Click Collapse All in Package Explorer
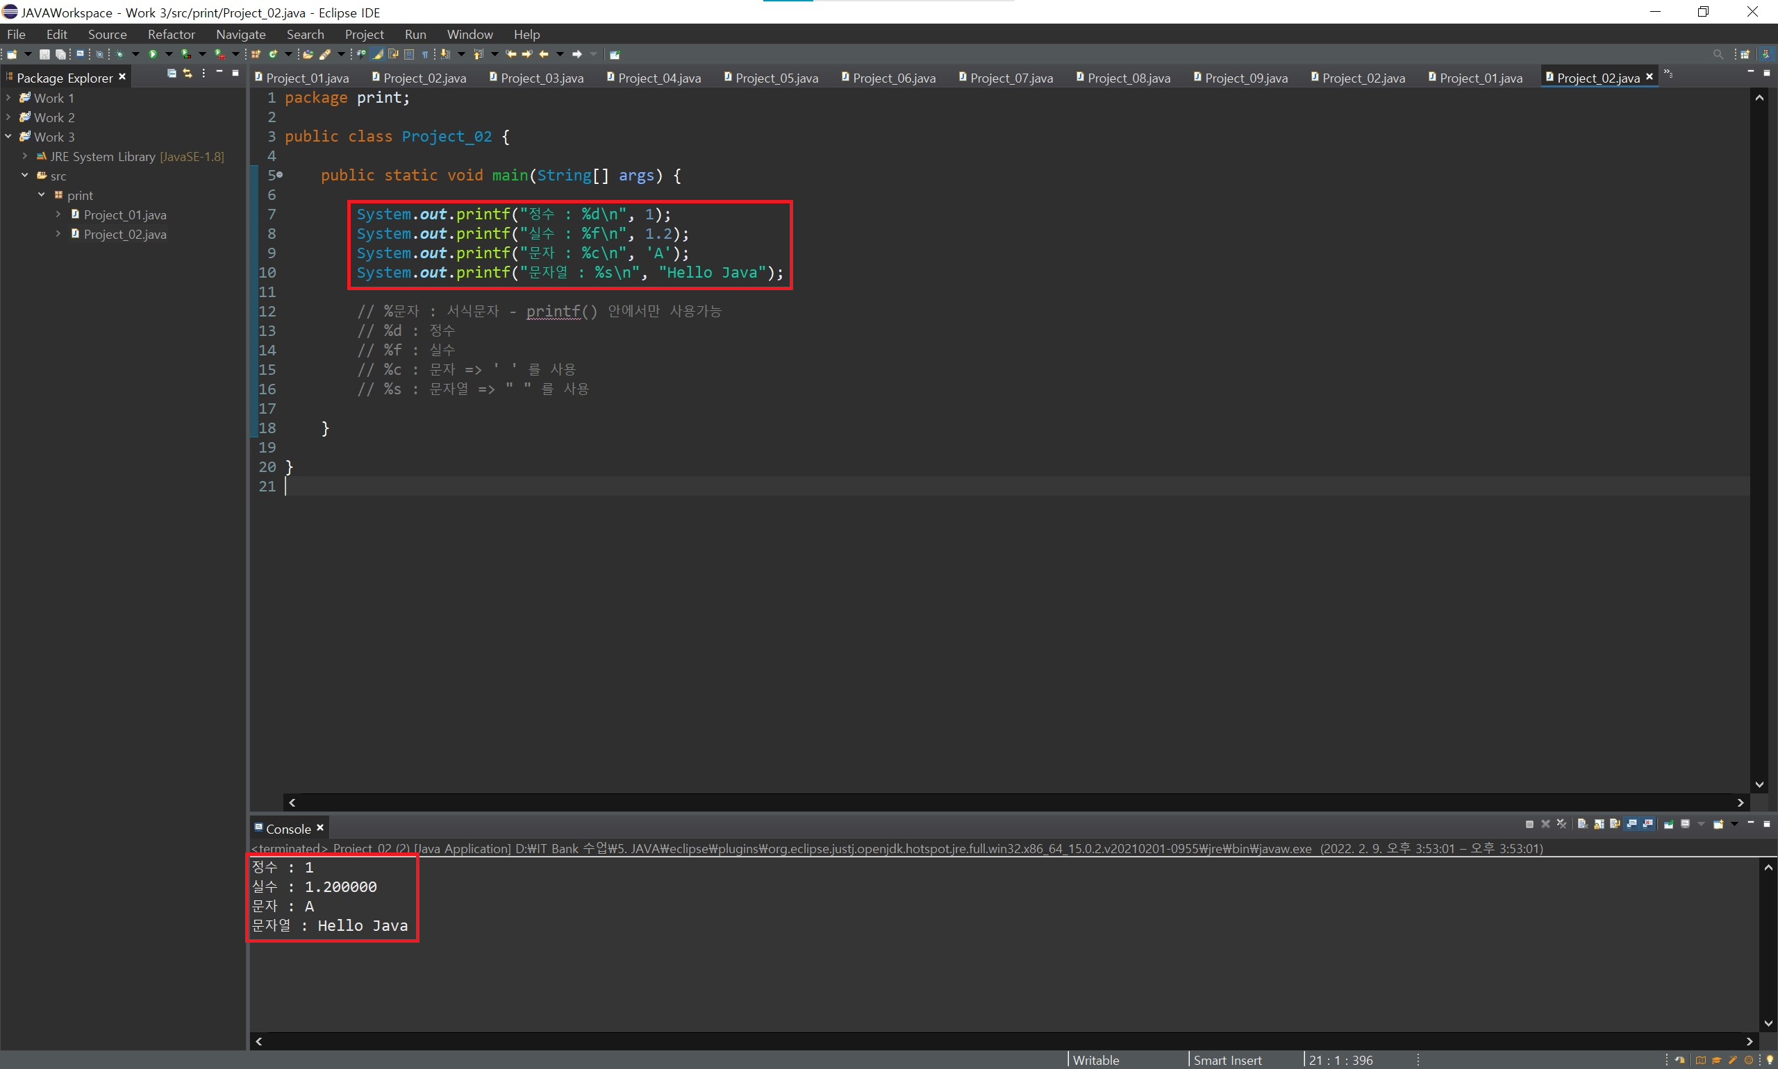This screenshot has height=1069, width=1778. point(172,74)
